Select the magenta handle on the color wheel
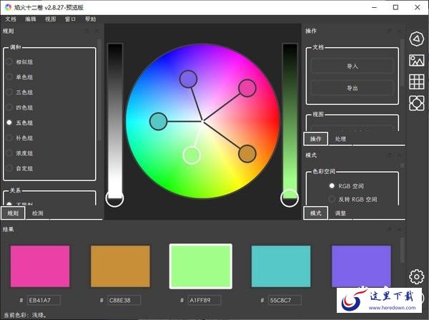This screenshot has height=320, width=429. pyautogui.click(x=247, y=87)
